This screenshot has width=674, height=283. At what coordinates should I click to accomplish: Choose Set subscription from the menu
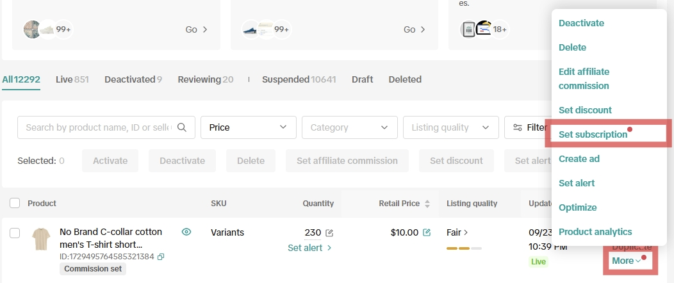[593, 134]
